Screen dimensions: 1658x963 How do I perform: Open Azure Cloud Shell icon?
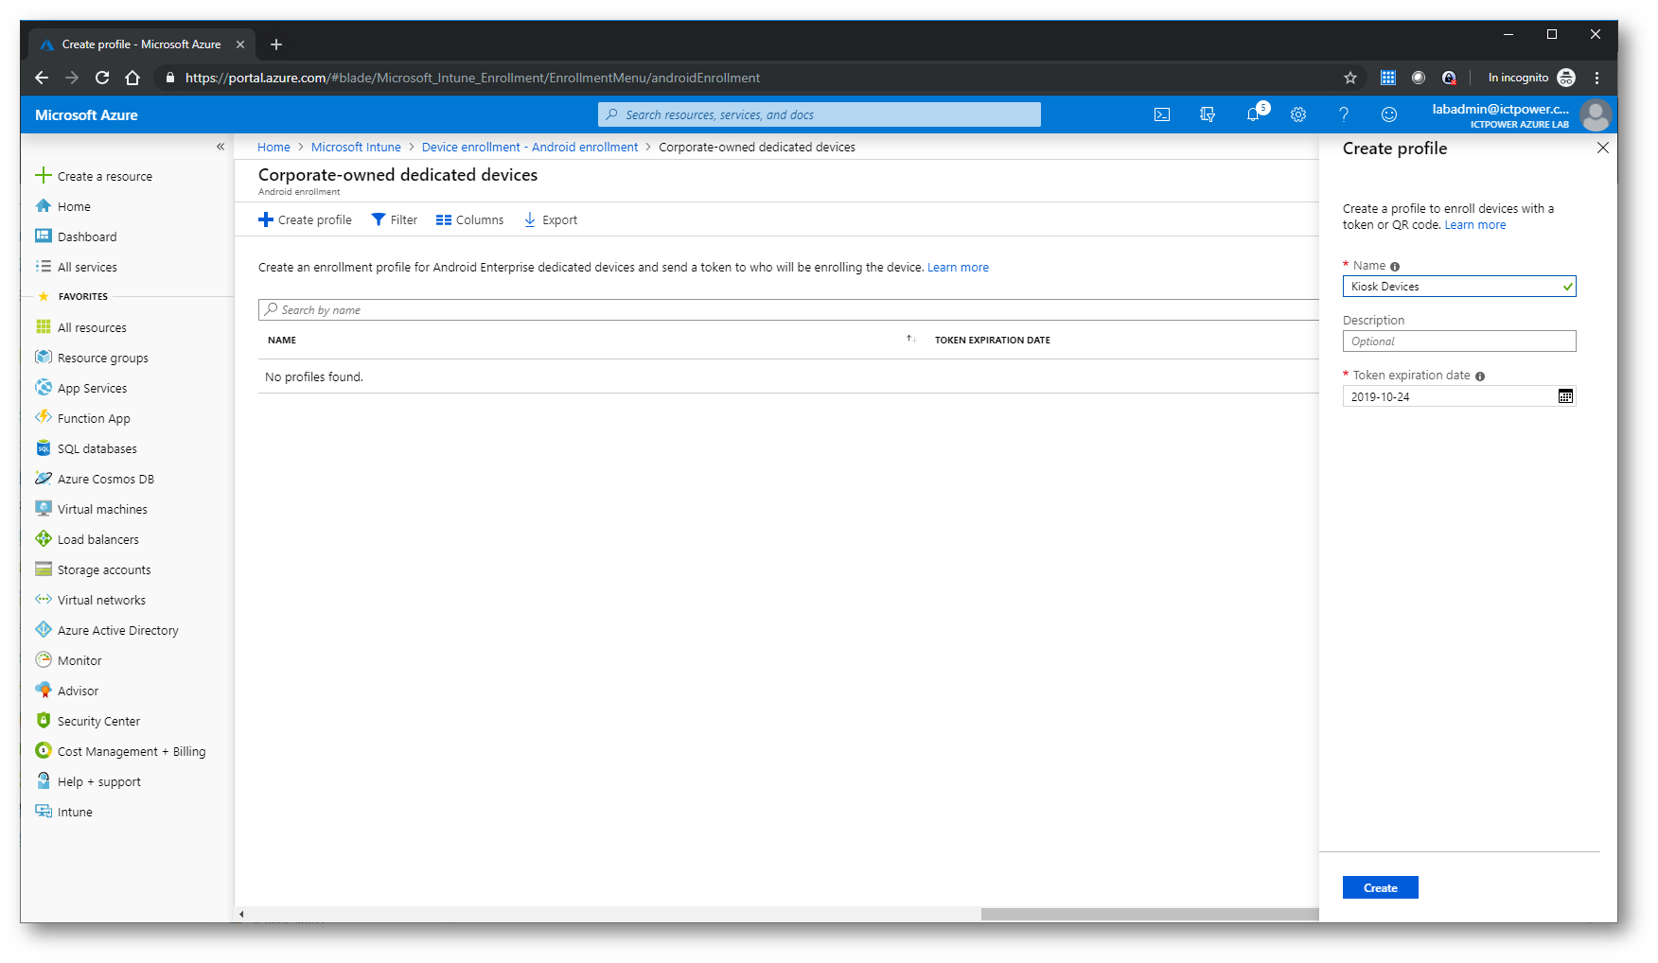[1162, 114]
